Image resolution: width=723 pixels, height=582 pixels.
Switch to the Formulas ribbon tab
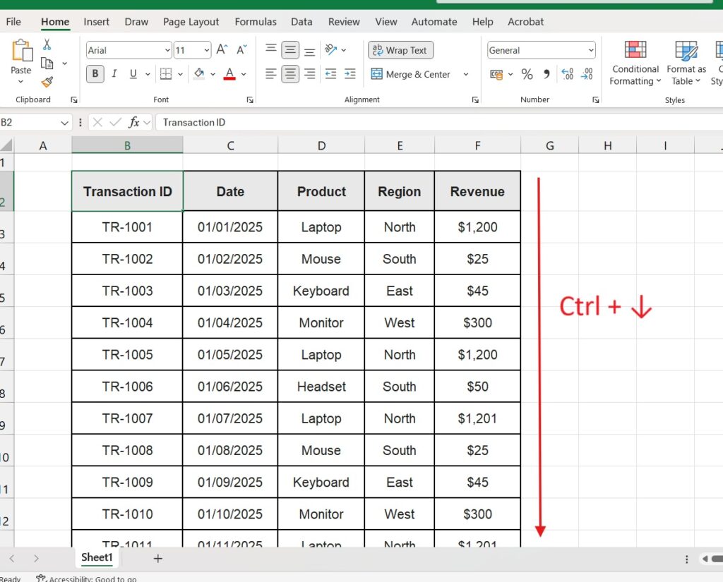[256, 22]
